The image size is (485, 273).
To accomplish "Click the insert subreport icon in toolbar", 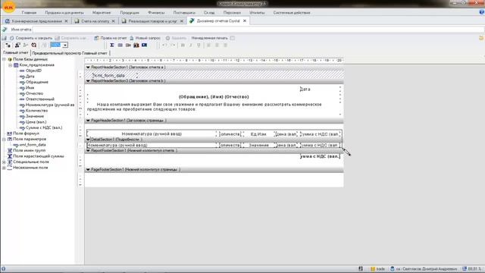I will (x=128, y=45).
